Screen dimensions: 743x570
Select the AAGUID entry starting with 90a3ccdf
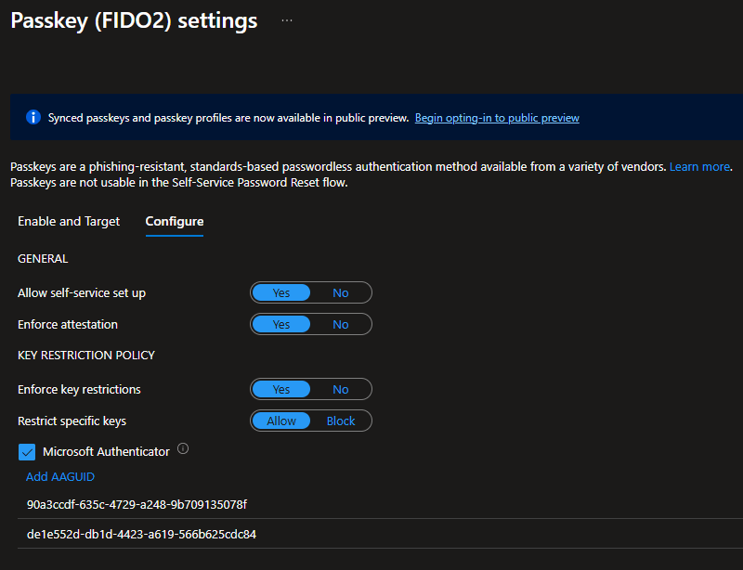[137, 504]
